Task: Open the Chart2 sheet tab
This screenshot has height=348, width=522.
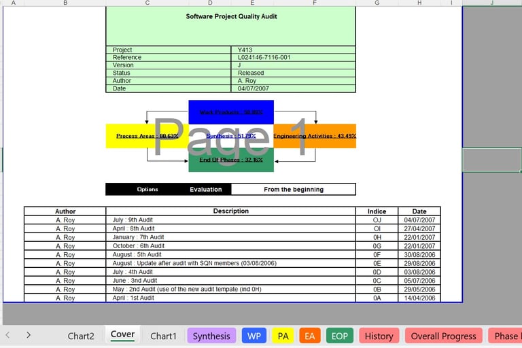Action: (x=81, y=336)
